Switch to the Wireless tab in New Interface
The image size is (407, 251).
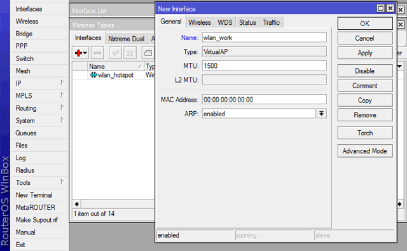click(x=200, y=23)
